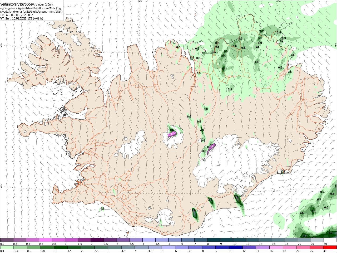337x253 pixels.
Task: Pick the bright red swatch labeled 30 in lower legend
Action: click(x=330, y=247)
